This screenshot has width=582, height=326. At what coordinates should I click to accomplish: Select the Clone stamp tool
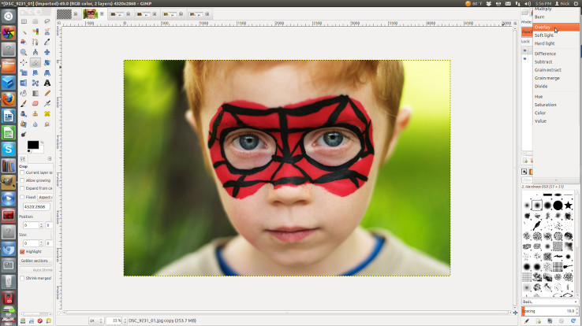click(35, 113)
